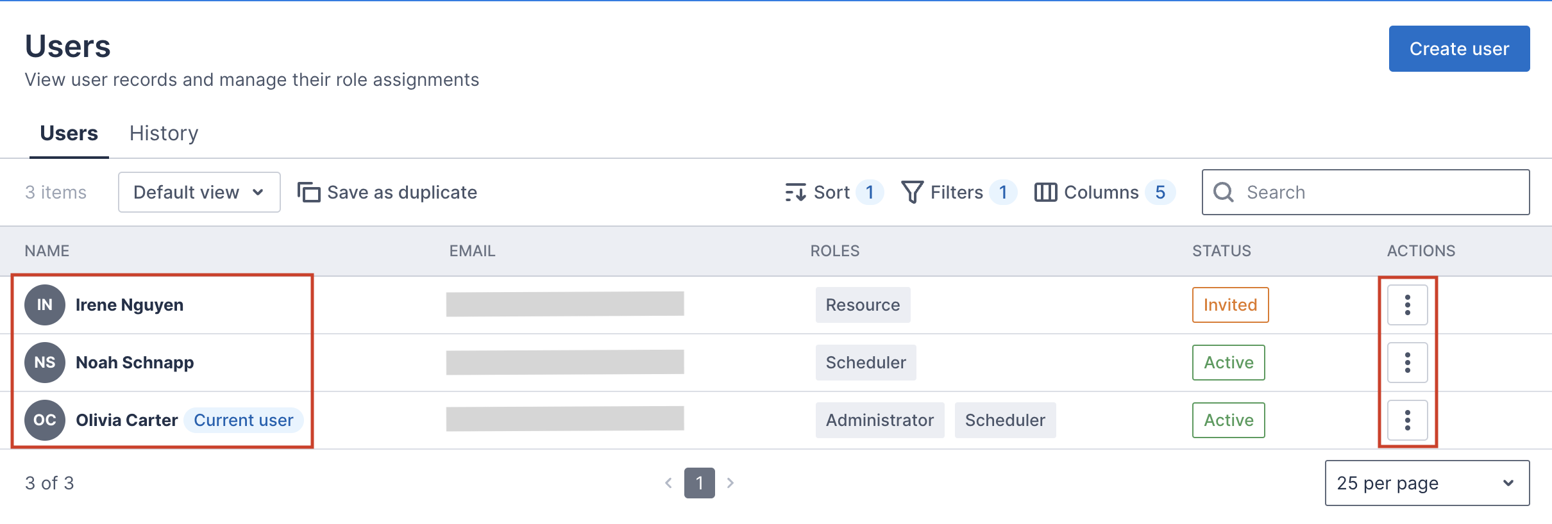Click the Sort icon button
This screenshot has height=524, width=1552.
[795, 192]
